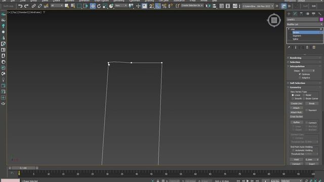Pick the Rectangular Selection Region tool

(x=79, y=6)
